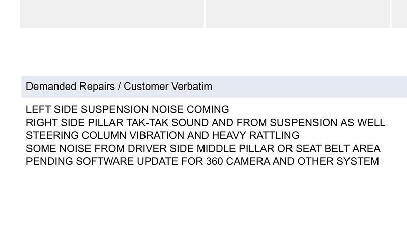The height and width of the screenshot is (229, 407).
Task: Click the SOME NOISE FROM DRIVER SIDE line
Action: pos(203,149)
